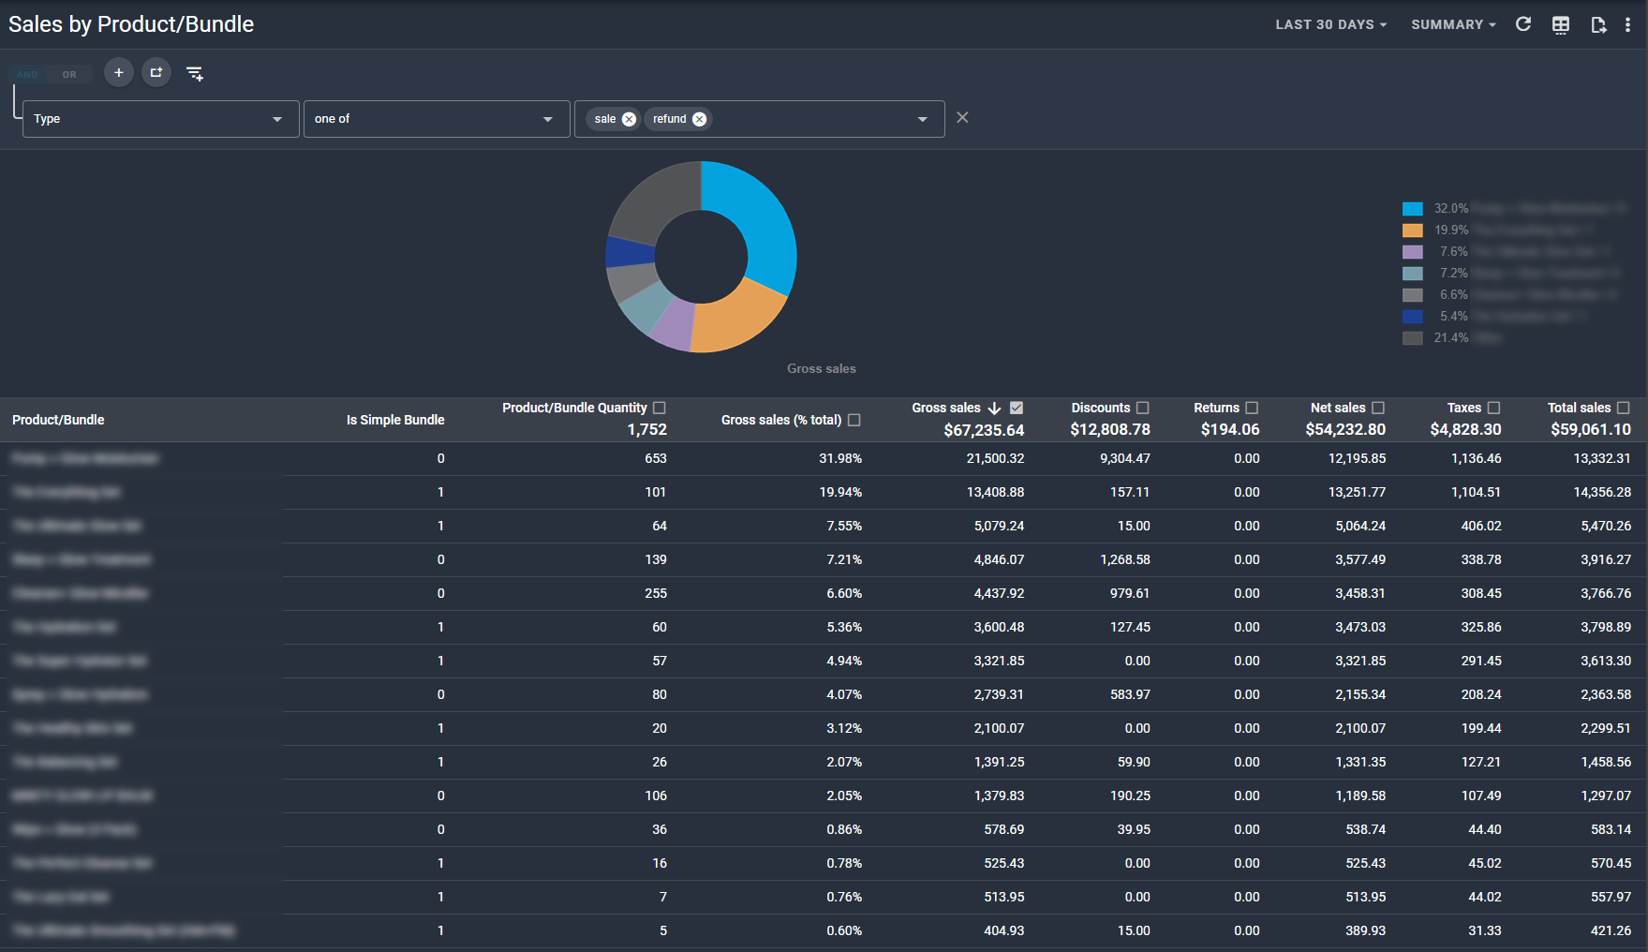Screen dimensions: 1648x952
Task: Click the export report icon
Action: (1598, 24)
